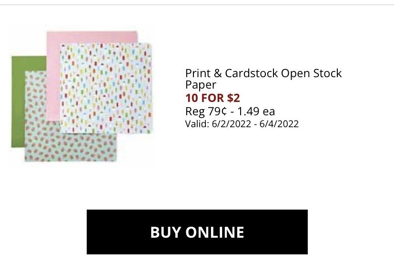Click the "10 FOR" text in red

(205, 99)
